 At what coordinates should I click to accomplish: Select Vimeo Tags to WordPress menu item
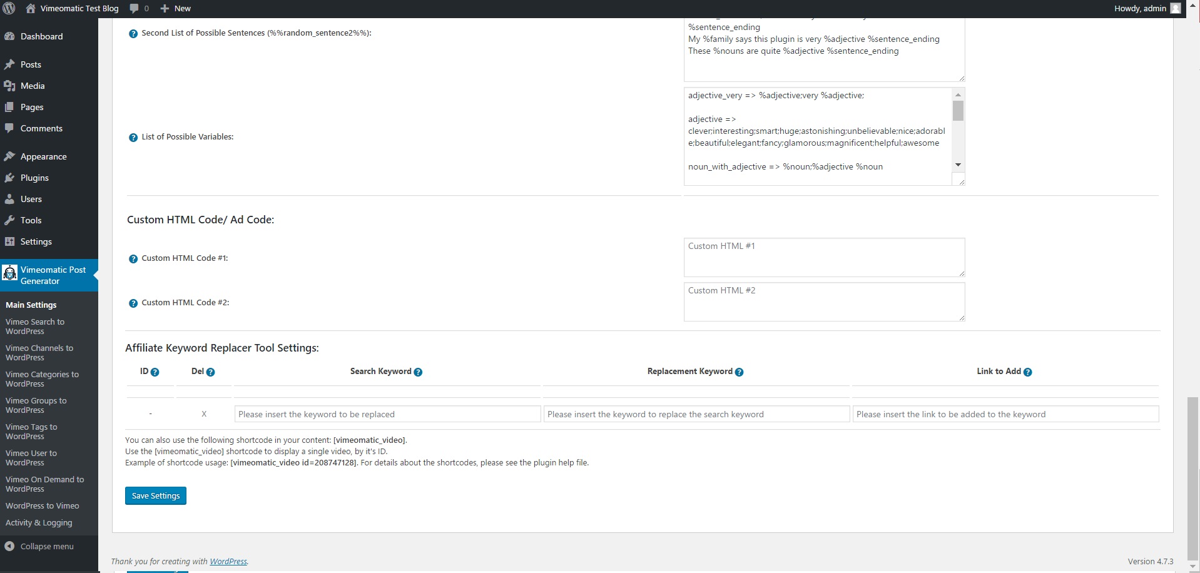31,432
